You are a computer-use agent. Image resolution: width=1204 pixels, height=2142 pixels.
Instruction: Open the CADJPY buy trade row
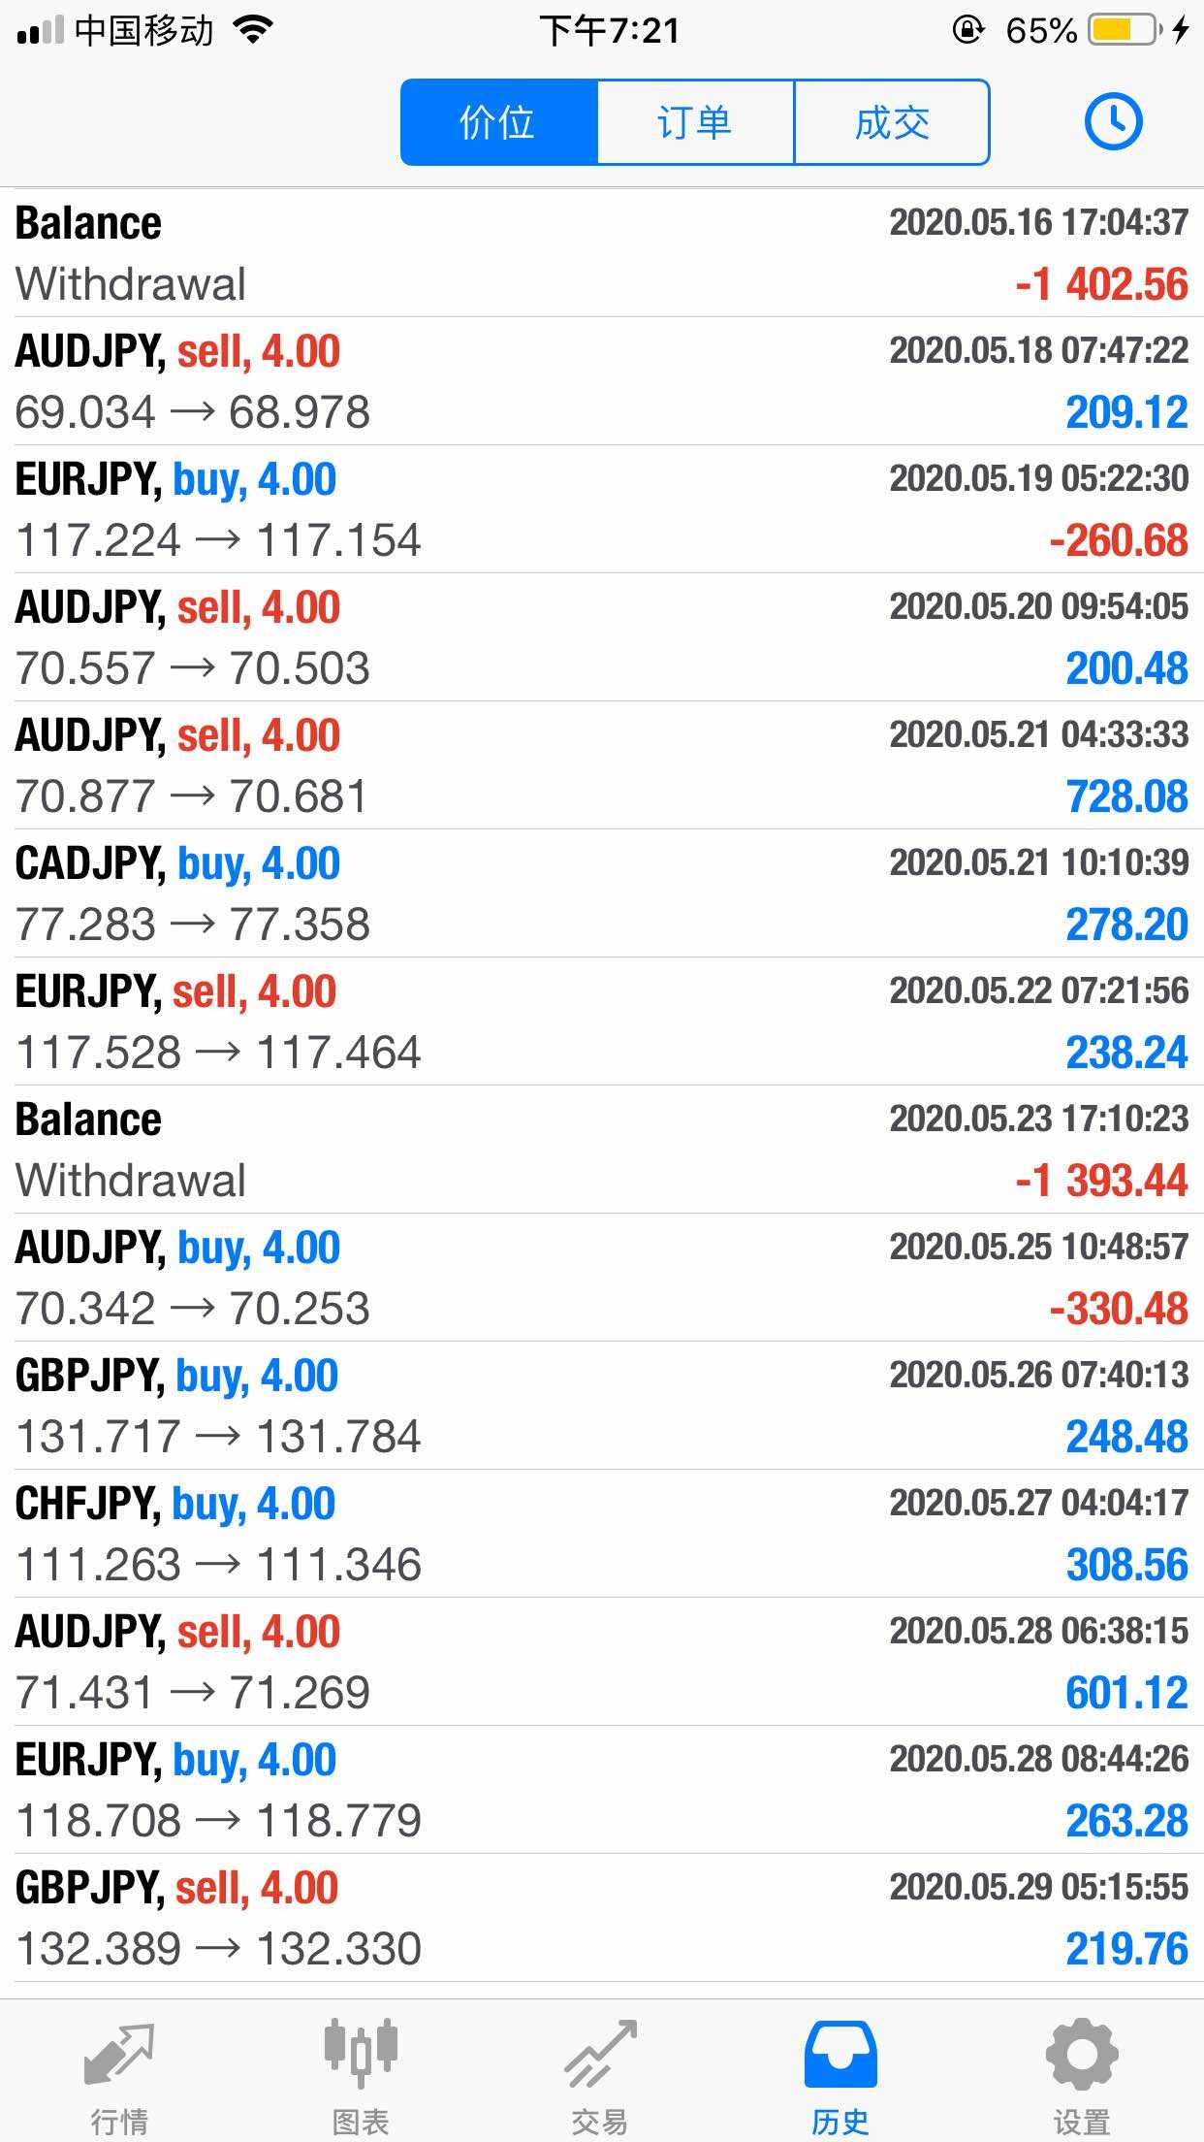(602, 893)
